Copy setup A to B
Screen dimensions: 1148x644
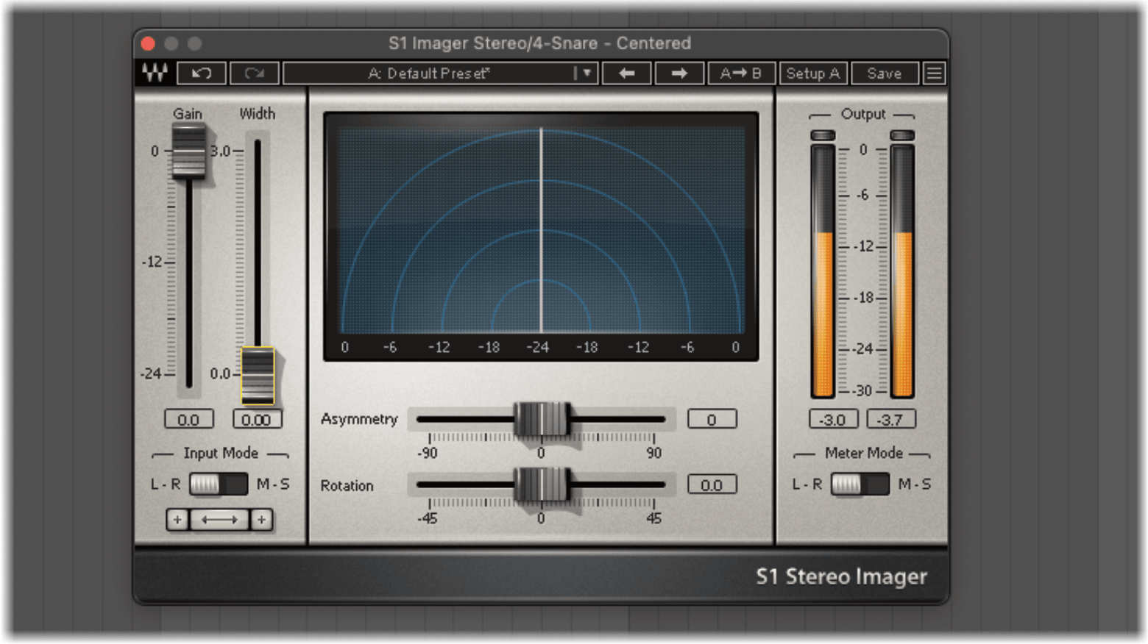[740, 74]
